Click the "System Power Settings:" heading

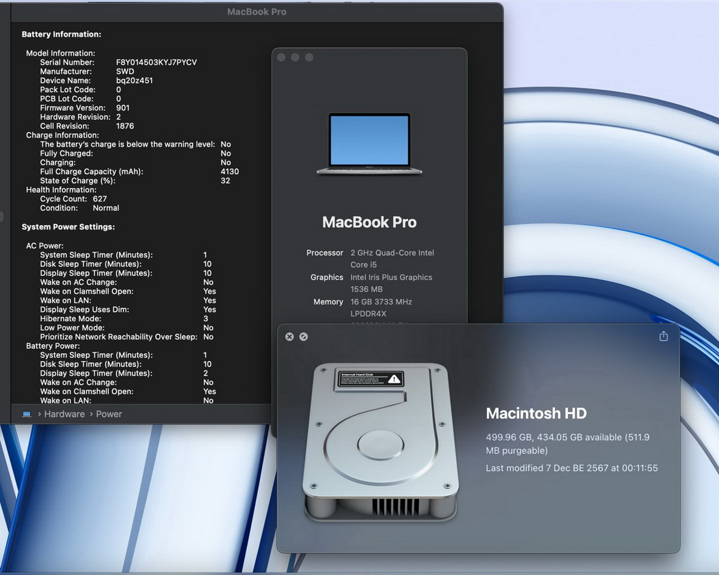point(68,227)
